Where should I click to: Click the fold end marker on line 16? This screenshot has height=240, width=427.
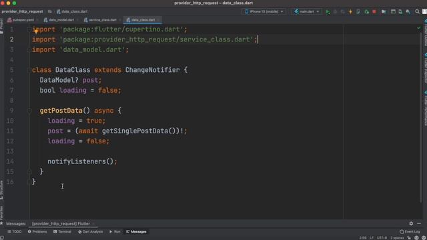coord(29,182)
